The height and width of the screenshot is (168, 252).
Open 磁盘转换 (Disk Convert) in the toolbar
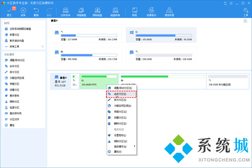(115, 12)
